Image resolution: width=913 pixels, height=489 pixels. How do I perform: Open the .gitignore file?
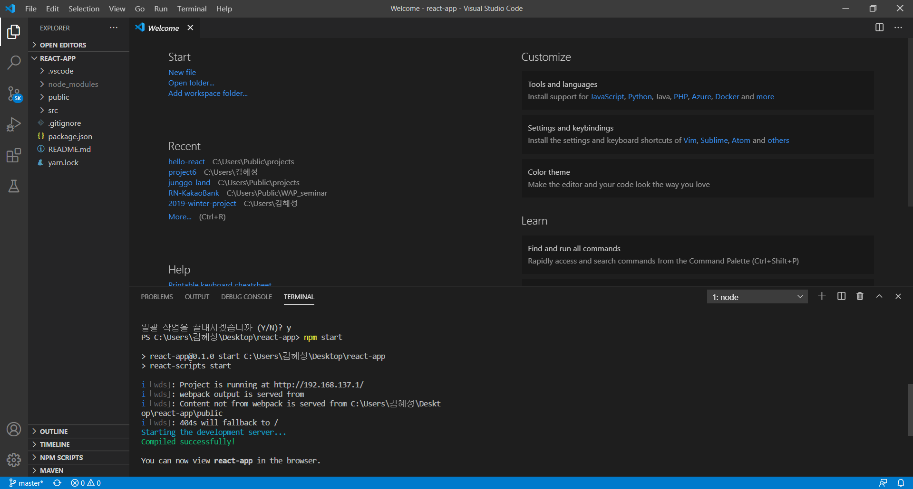point(78,123)
